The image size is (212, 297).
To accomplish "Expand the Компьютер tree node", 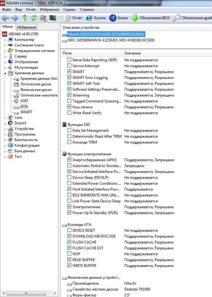I will click(x=5, y=40).
